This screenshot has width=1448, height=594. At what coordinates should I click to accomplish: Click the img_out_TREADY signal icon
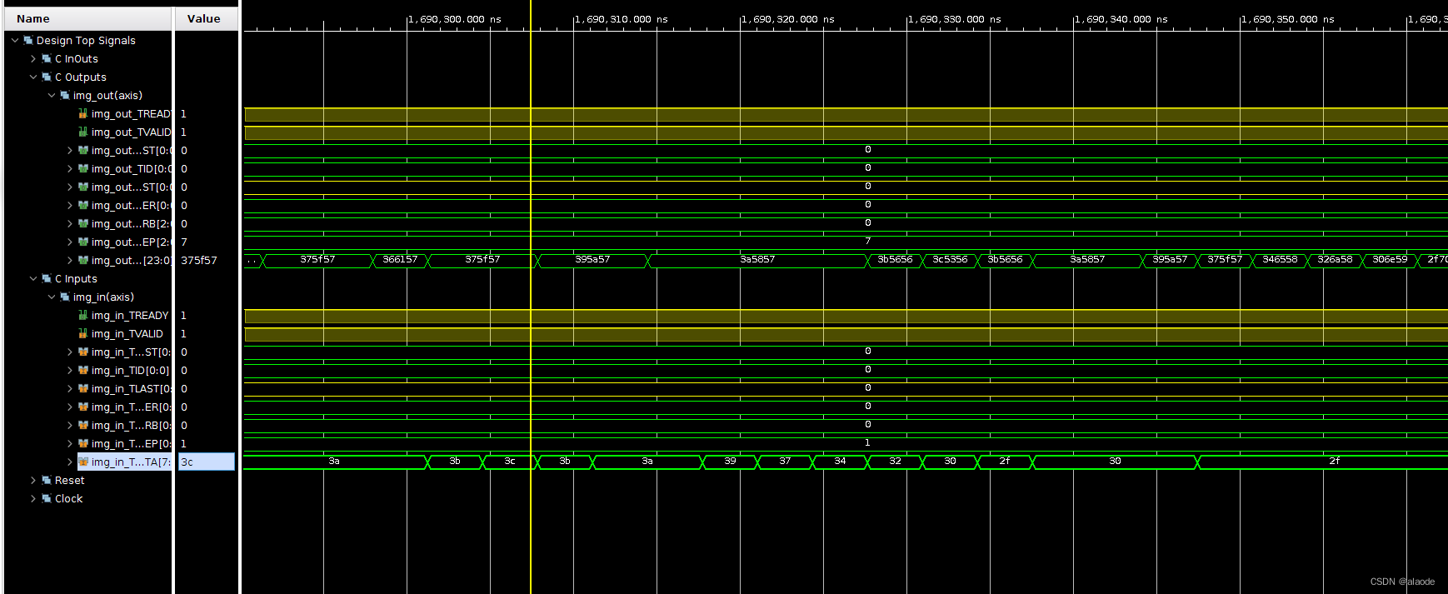(x=83, y=113)
